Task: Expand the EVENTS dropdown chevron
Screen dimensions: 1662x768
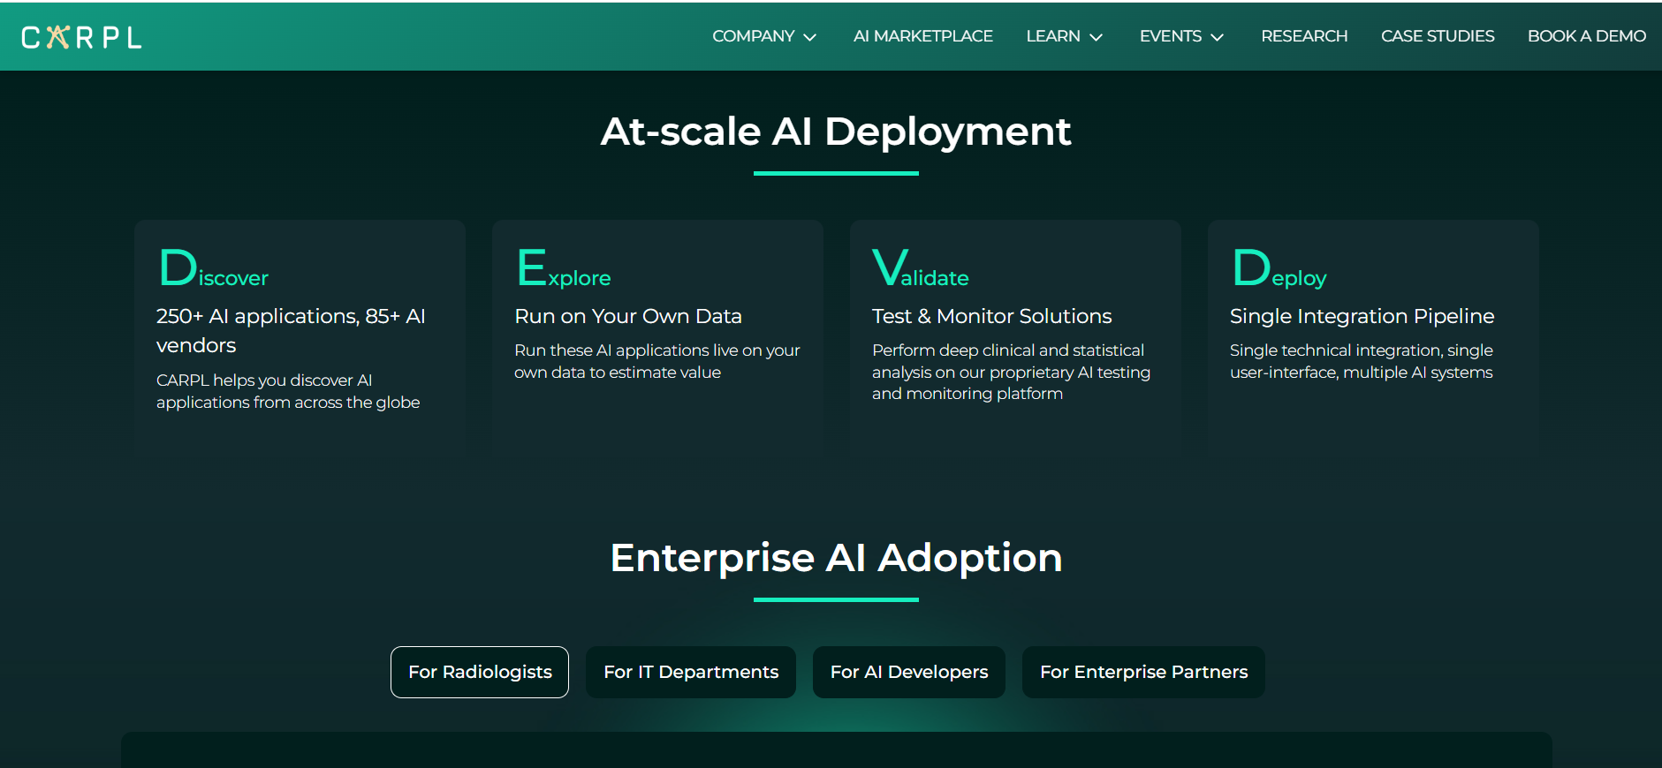Action: [x=1217, y=37]
